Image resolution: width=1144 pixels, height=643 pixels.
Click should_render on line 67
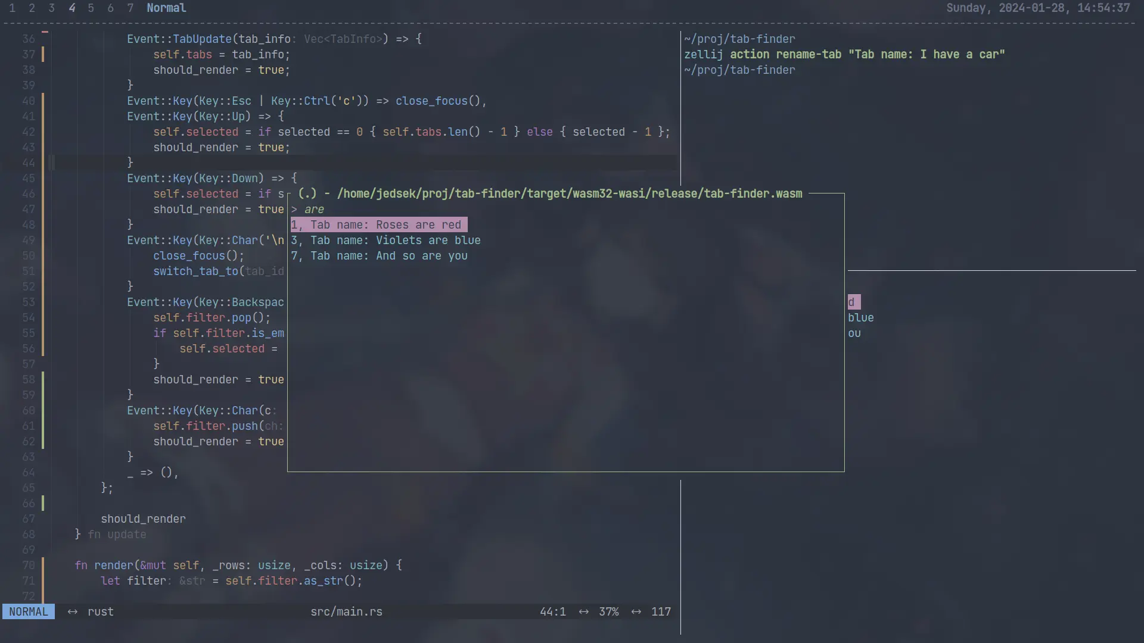point(143,519)
